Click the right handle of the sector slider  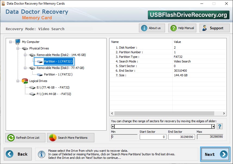pos(213,127)
